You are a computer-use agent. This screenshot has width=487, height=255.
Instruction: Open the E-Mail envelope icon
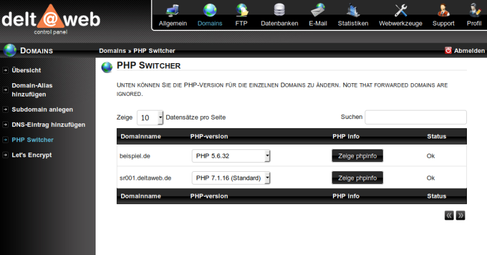pos(318,10)
